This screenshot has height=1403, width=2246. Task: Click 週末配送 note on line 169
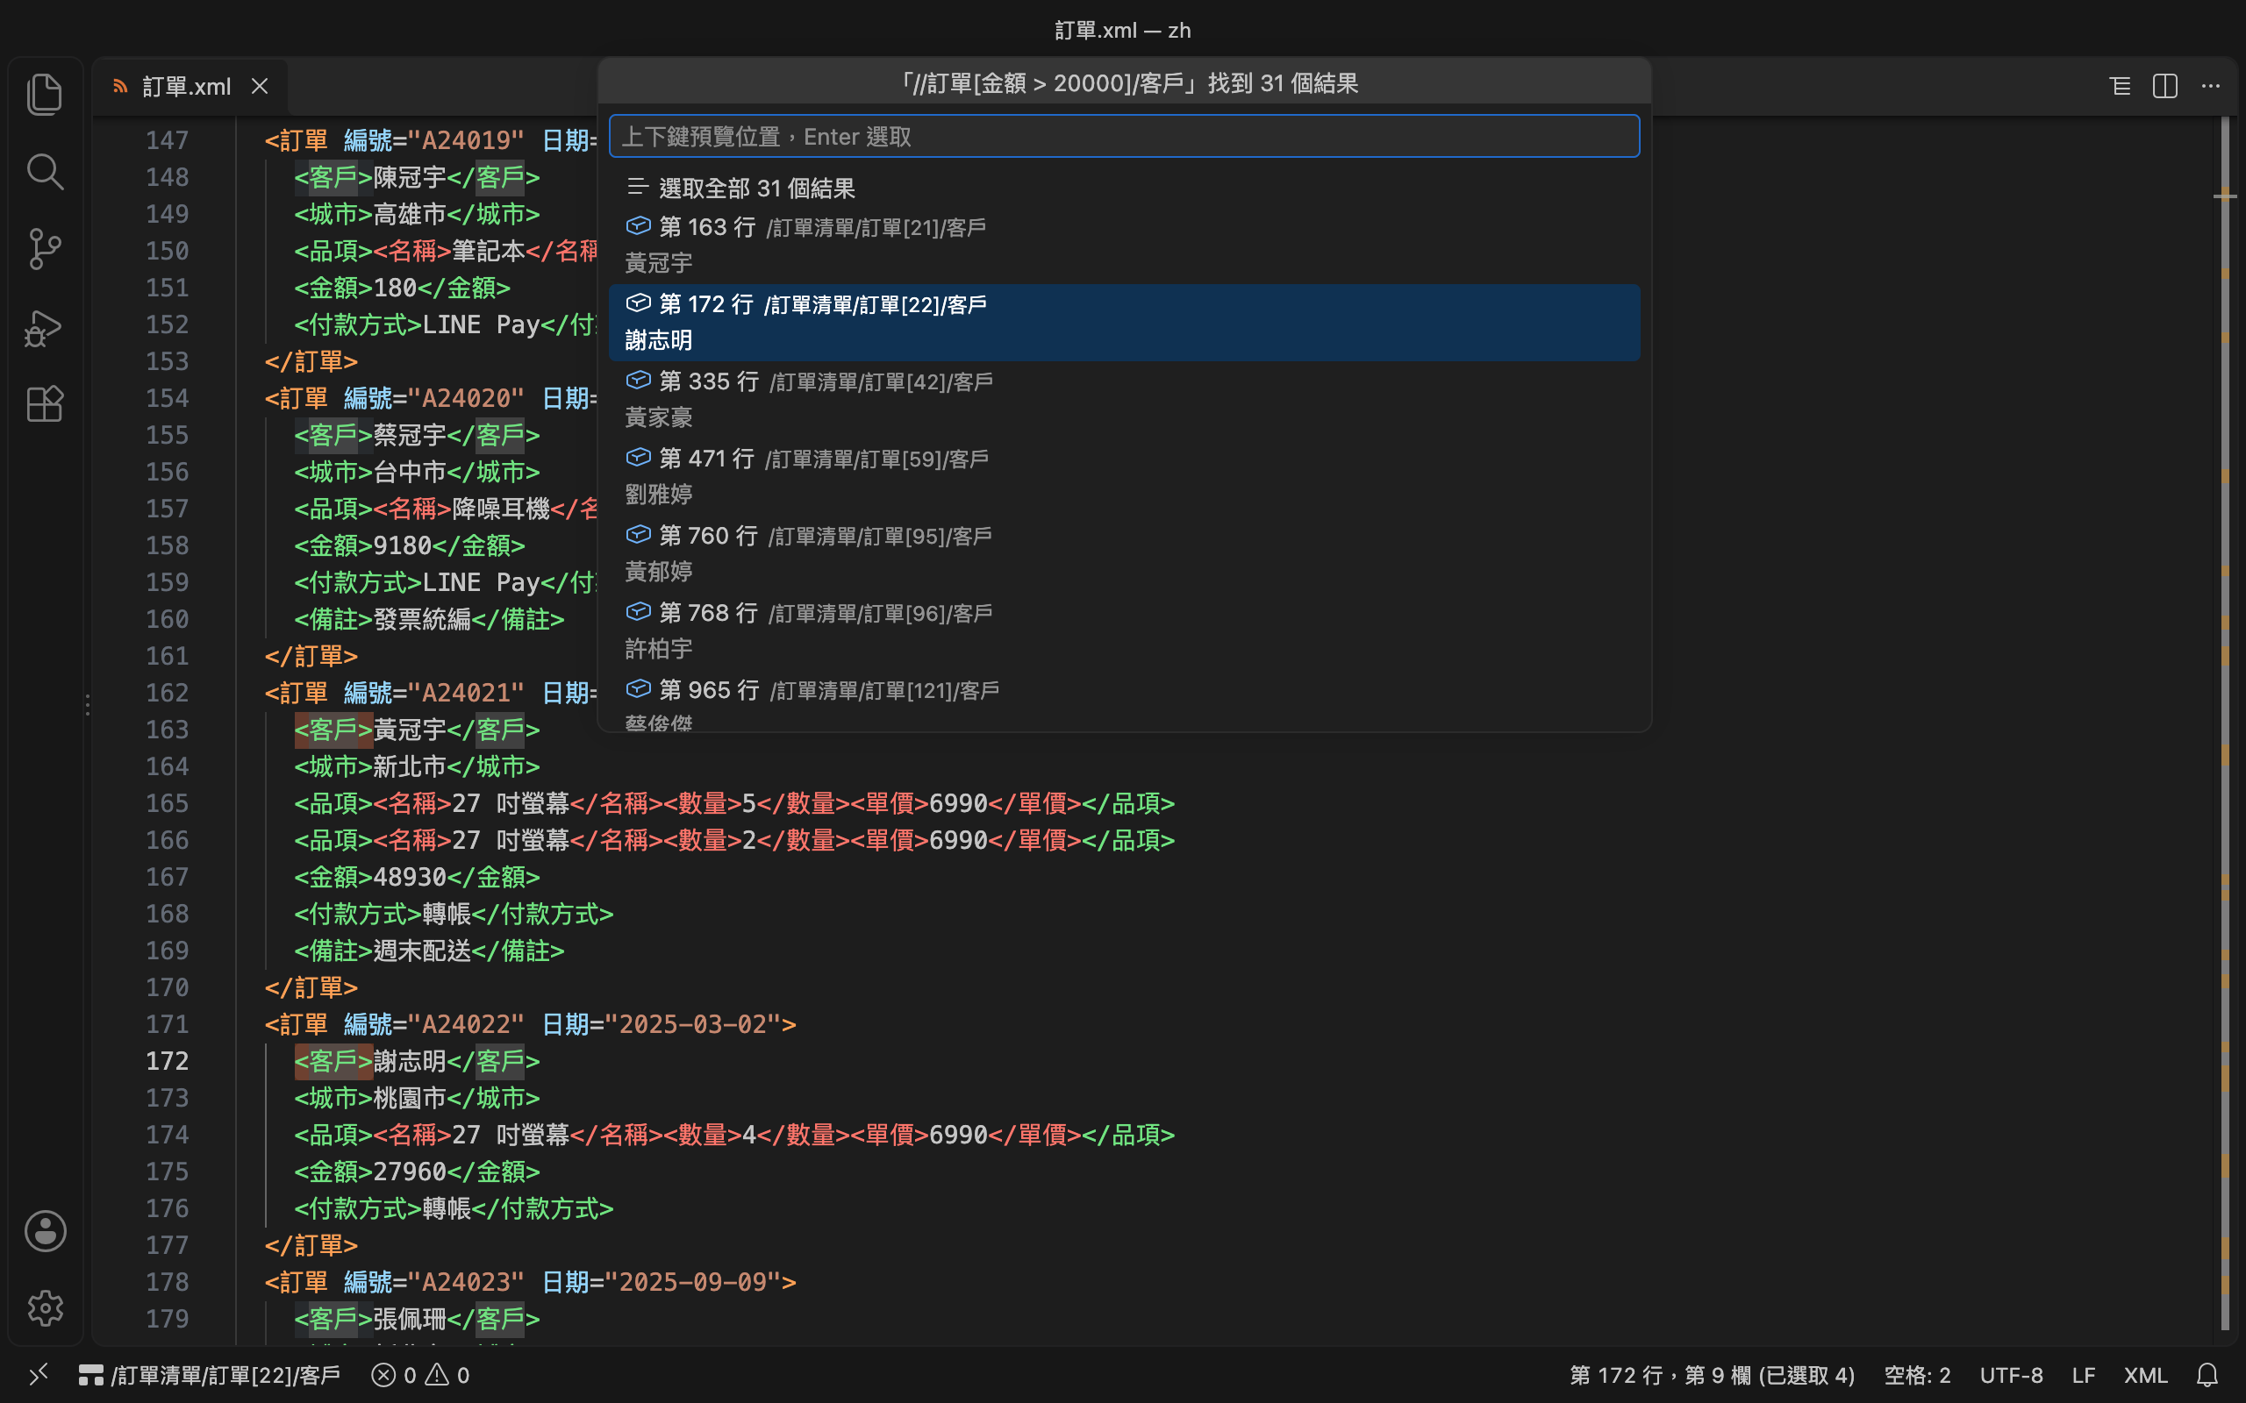pos(421,951)
